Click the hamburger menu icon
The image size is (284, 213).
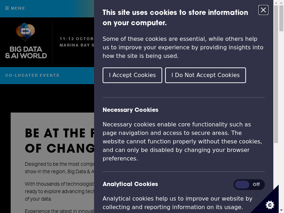(7, 8)
